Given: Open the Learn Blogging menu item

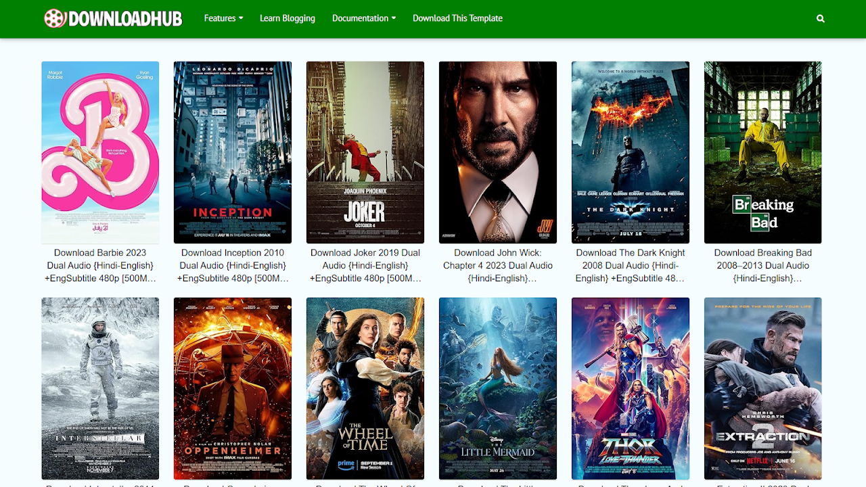Looking at the screenshot, I should point(288,18).
